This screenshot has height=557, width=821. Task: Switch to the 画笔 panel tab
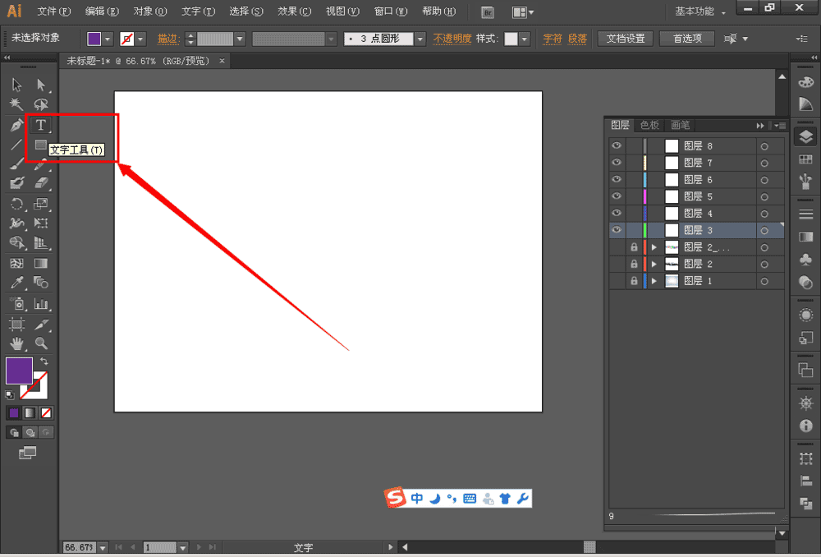680,125
